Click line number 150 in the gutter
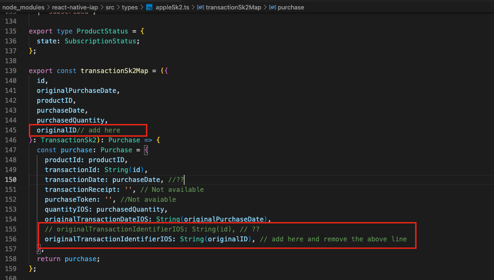The height and width of the screenshot is (280, 494). pos(11,179)
